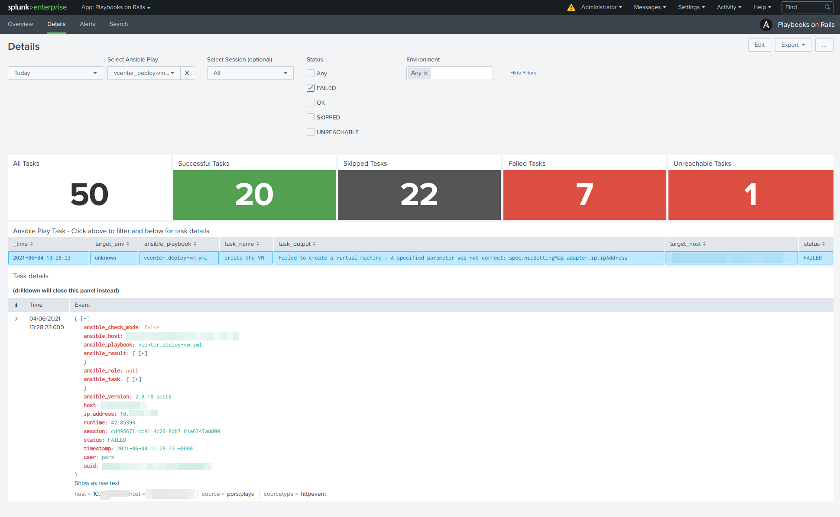Click the info column header icon
This screenshot has height=517, width=840.
[x=16, y=305]
